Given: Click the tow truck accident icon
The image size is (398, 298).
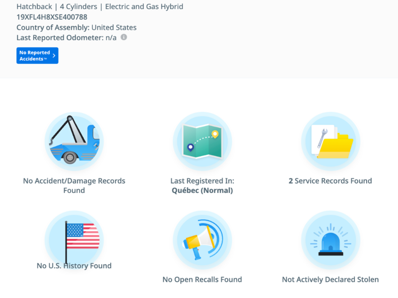Looking at the screenshot, I should (x=74, y=141).
